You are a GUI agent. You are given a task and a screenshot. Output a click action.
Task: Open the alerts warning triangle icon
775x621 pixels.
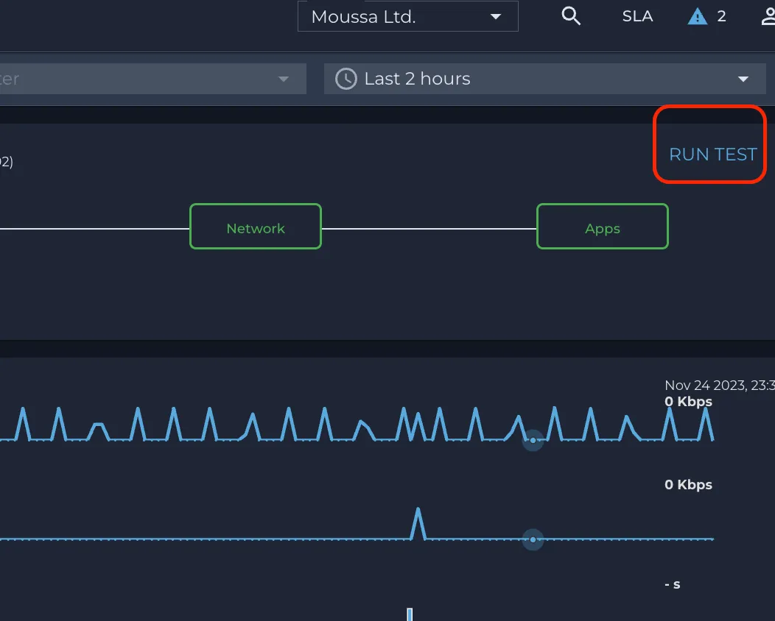click(698, 16)
